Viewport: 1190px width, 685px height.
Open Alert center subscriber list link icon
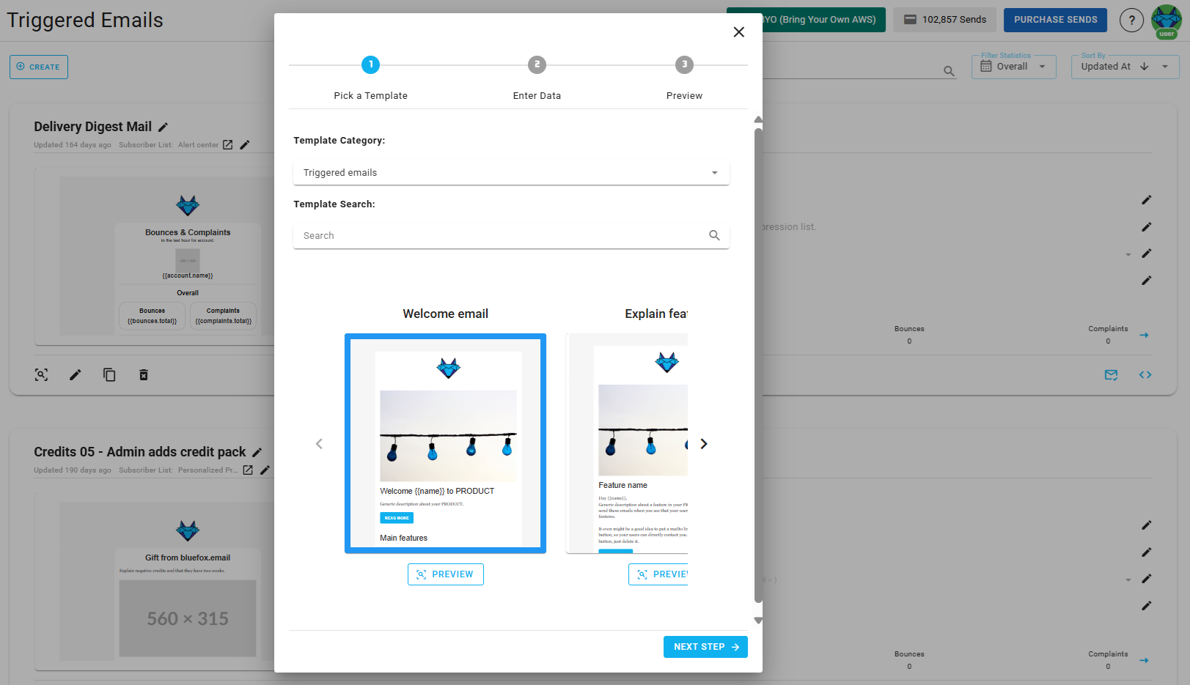(x=228, y=145)
